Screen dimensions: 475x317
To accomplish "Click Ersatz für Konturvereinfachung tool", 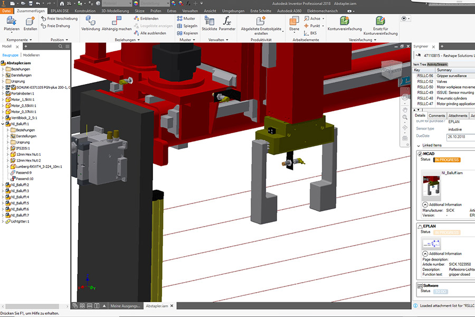I will click(x=381, y=26).
